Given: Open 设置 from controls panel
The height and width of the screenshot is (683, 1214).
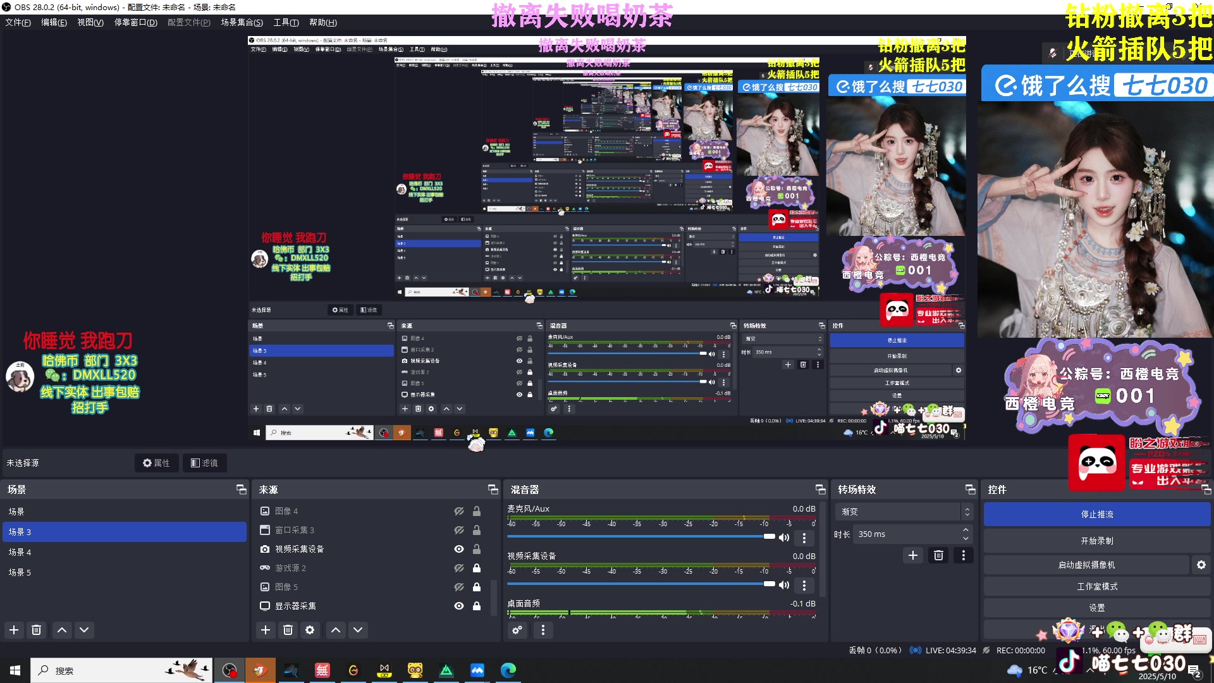Looking at the screenshot, I should coord(1097,608).
